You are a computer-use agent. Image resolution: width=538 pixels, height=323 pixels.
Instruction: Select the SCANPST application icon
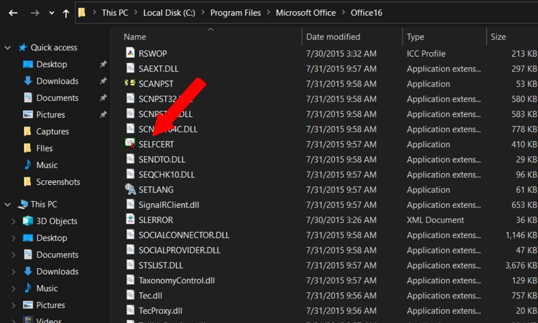coord(130,84)
